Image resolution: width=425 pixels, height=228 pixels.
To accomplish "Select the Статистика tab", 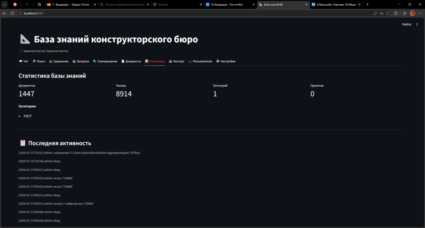I will 155,61.
